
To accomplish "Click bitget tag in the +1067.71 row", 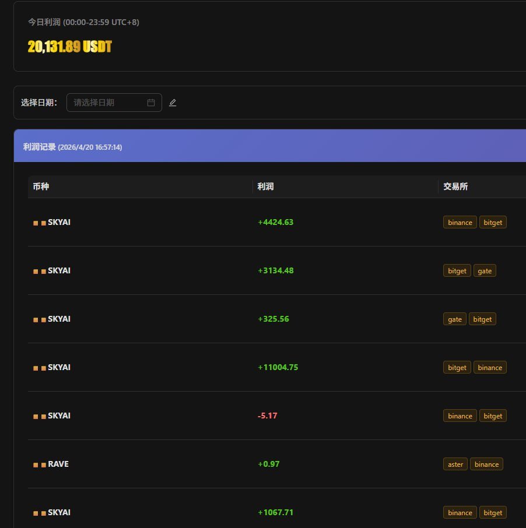I will pos(493,512).
